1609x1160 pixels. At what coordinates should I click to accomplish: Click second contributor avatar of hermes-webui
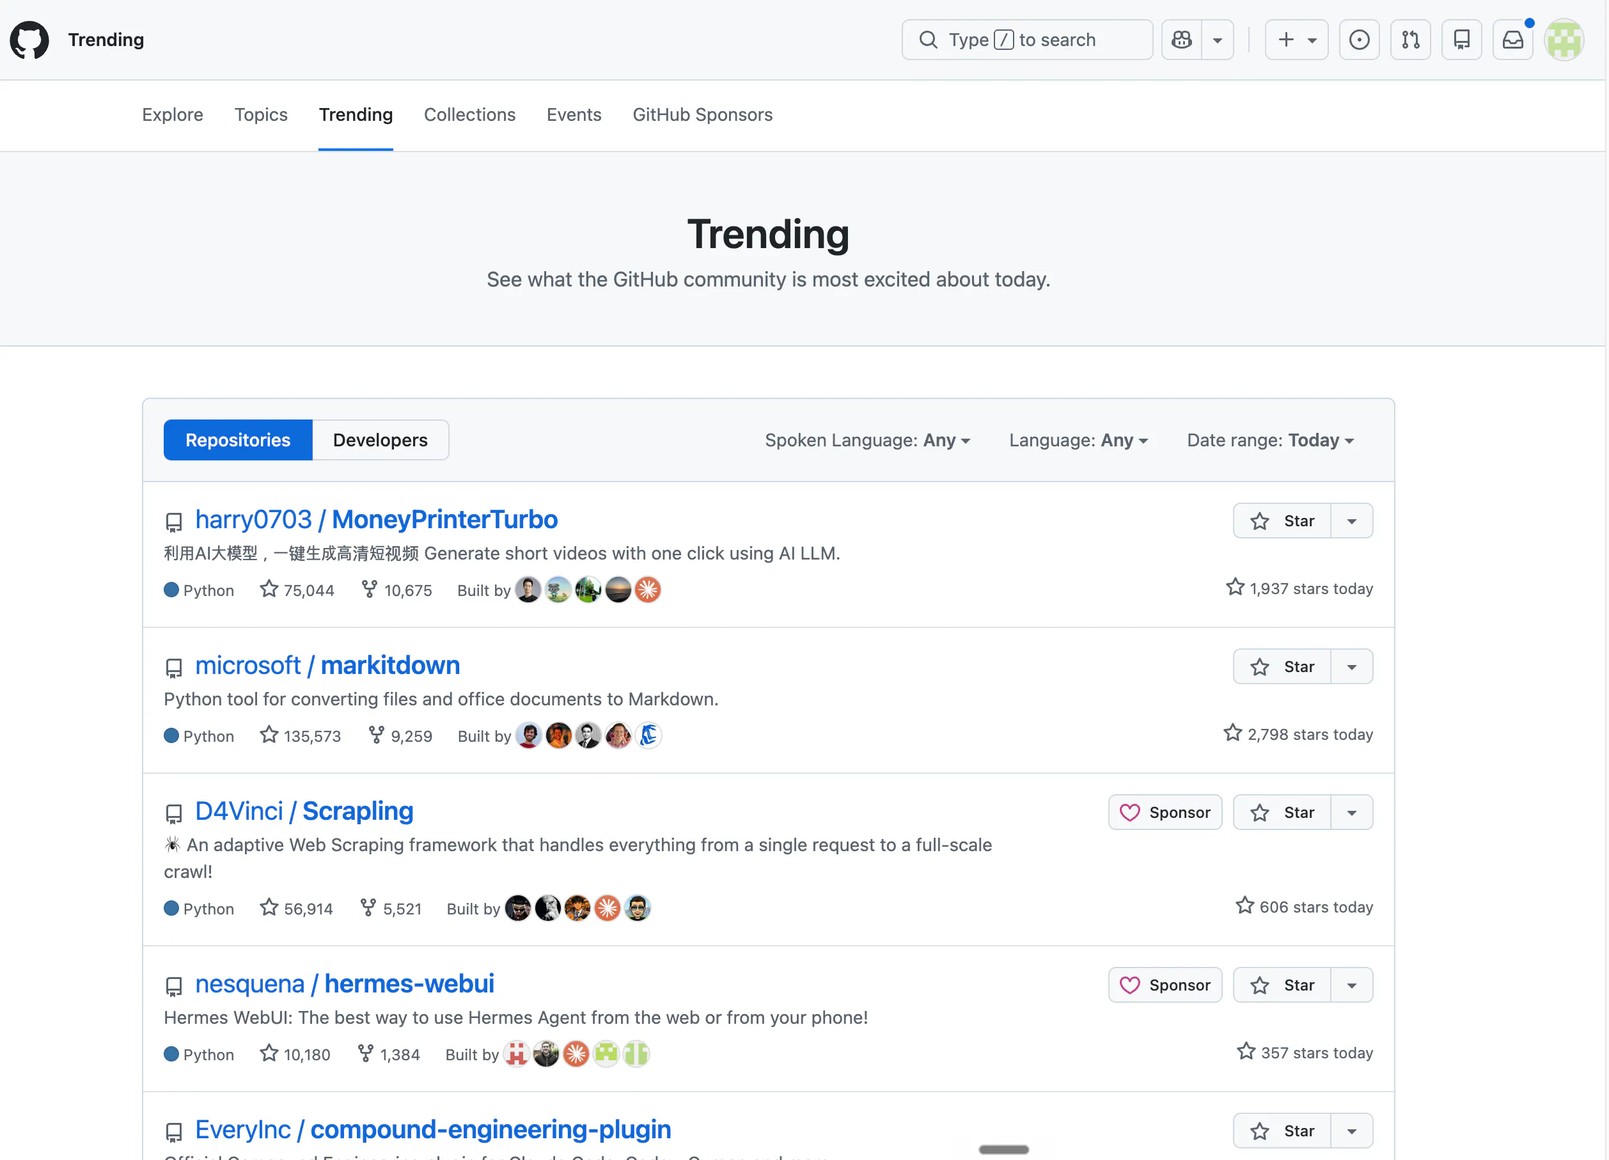point(546,1054)
